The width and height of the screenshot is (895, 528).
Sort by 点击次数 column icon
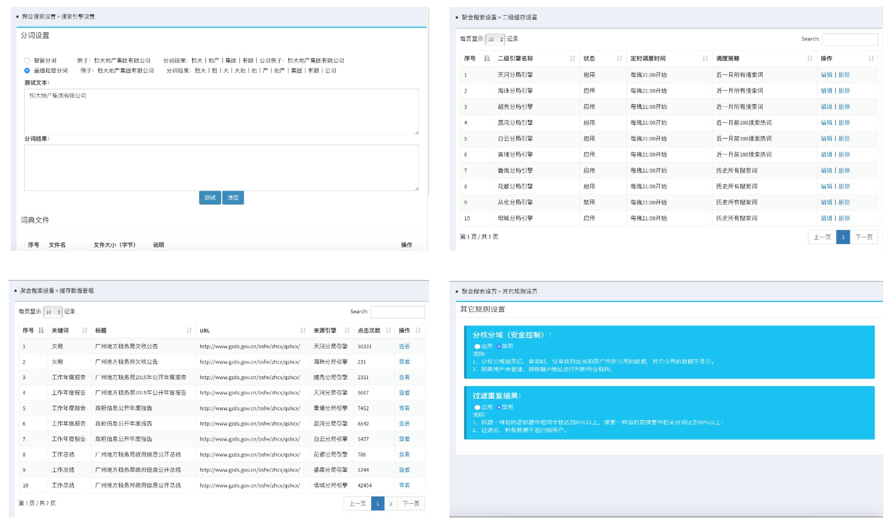(388, 331)
